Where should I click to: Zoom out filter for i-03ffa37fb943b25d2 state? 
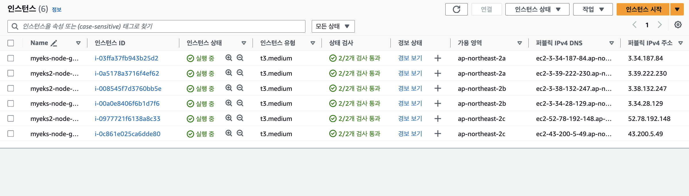[240, 58]
